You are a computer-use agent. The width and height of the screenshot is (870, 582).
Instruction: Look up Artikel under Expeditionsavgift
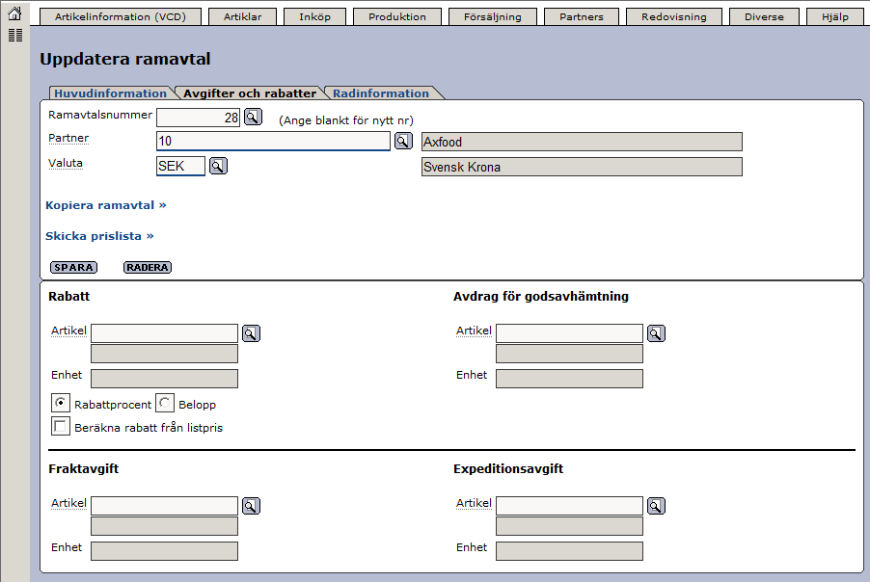656,506
